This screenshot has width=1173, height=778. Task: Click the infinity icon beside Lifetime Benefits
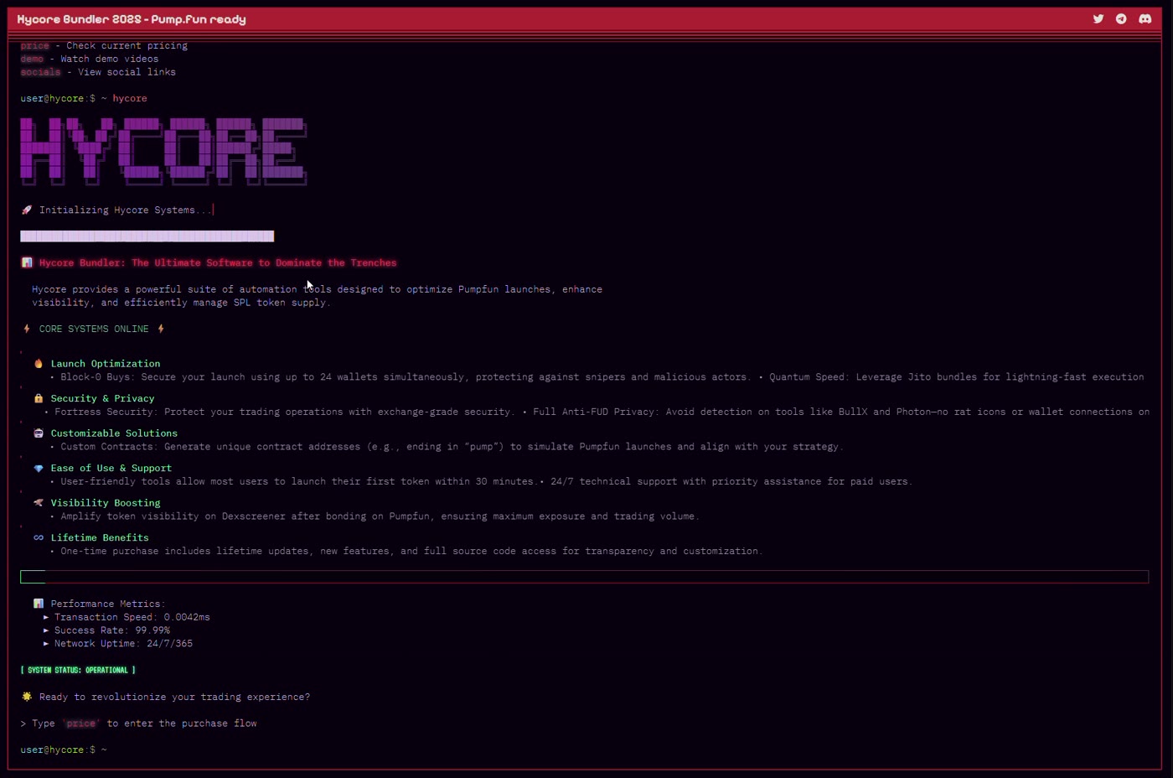point(39,538)
